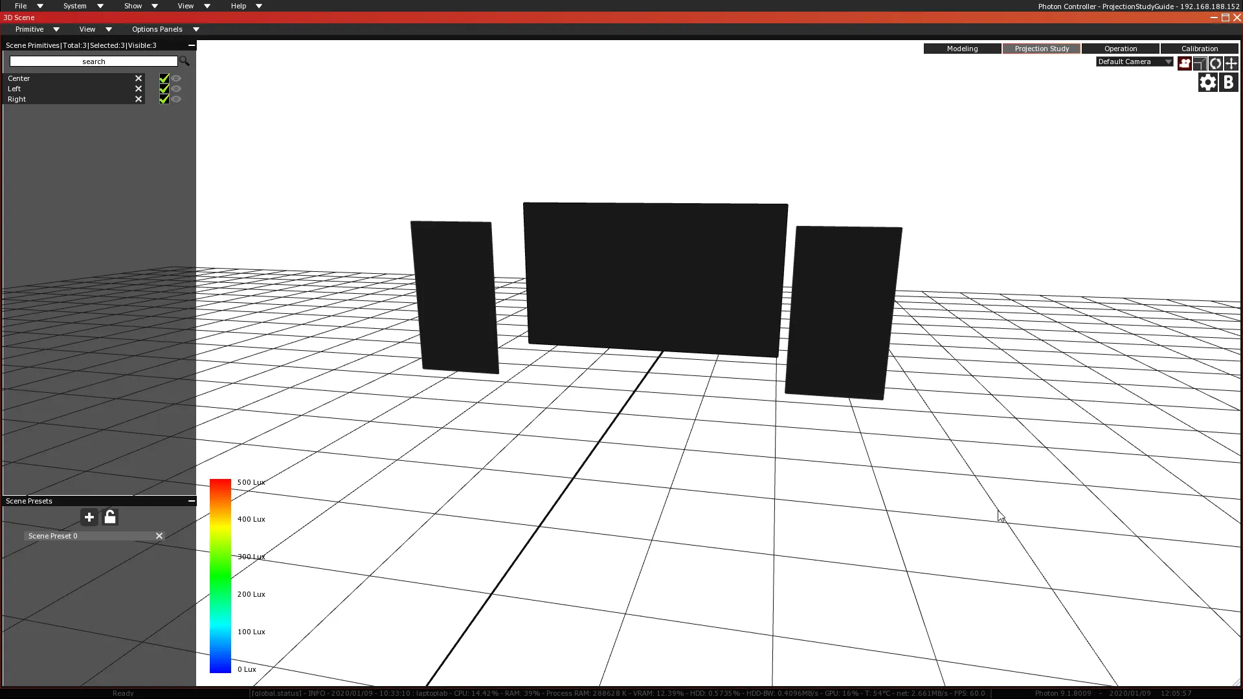The width and height of the screenshot is (1243, 699).
Task: Uncheck the Center primitive selection checkbox
Action: (x=164, y=78)
